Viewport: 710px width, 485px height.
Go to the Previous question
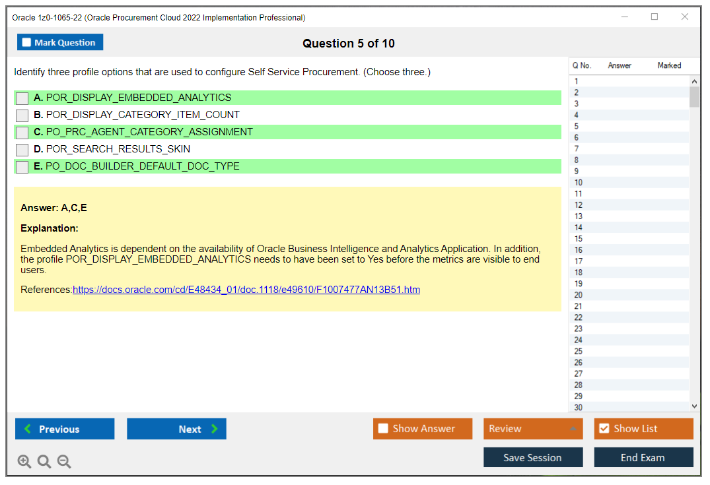pos(65,429)
